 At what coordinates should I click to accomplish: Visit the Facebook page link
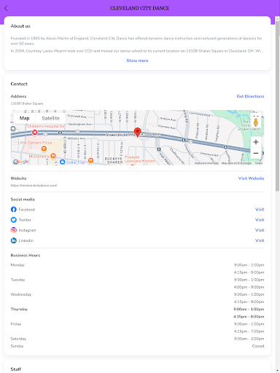260,209
